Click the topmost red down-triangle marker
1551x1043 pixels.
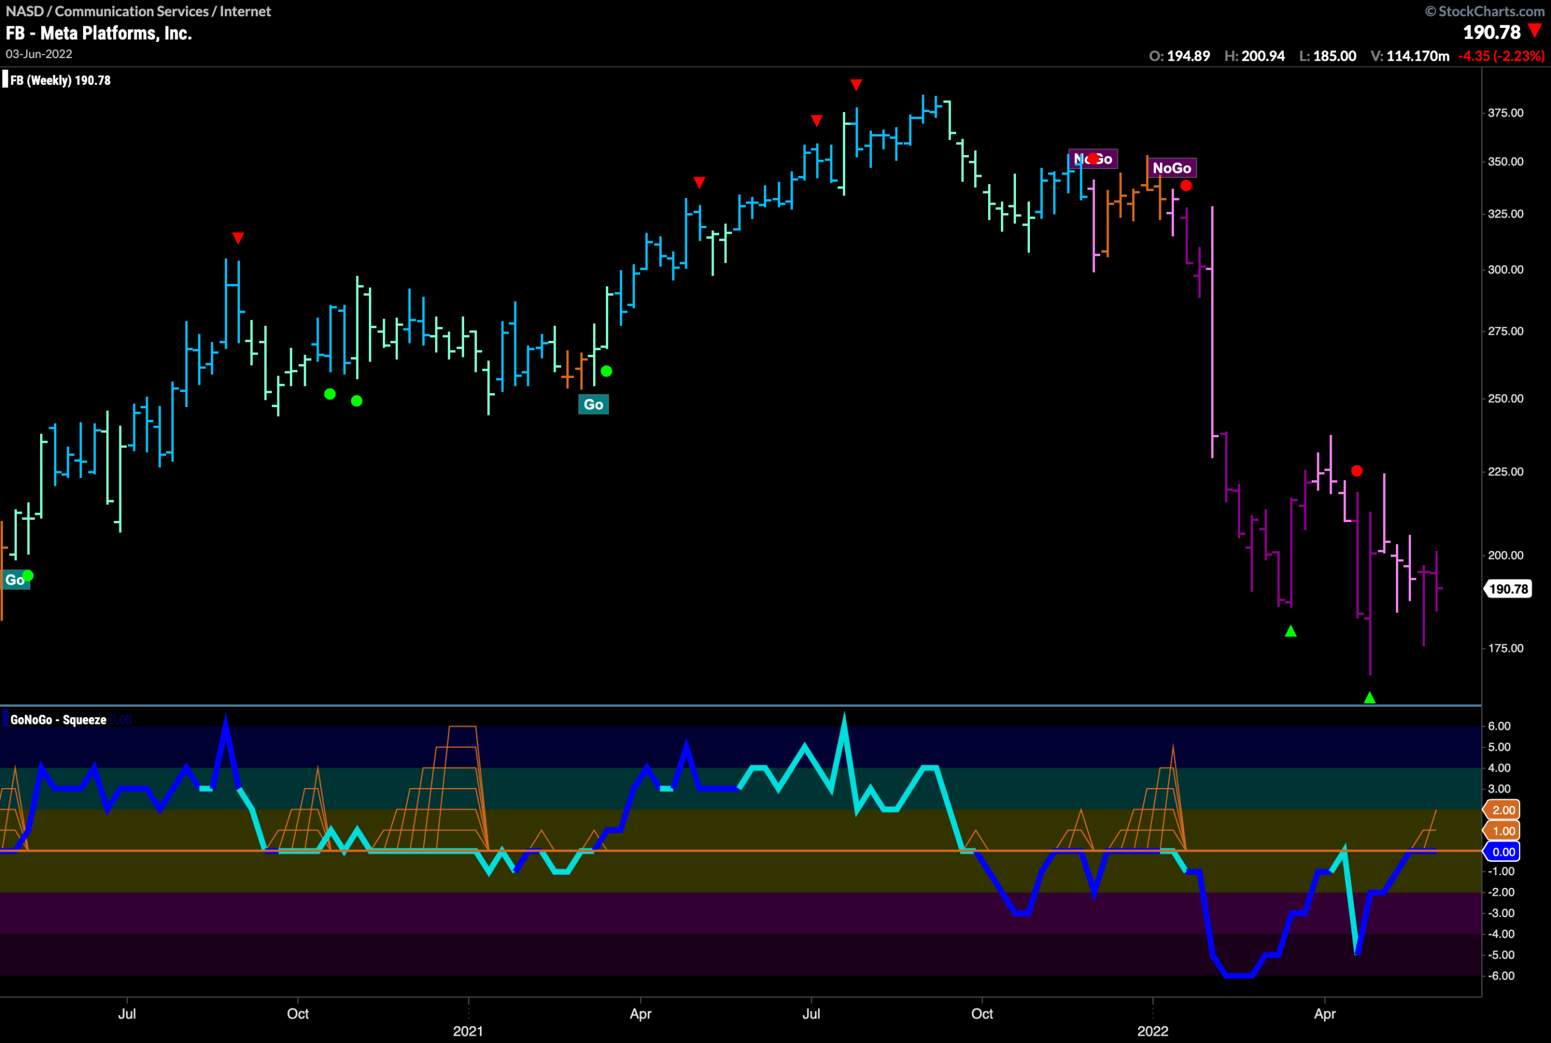point(856,85)
